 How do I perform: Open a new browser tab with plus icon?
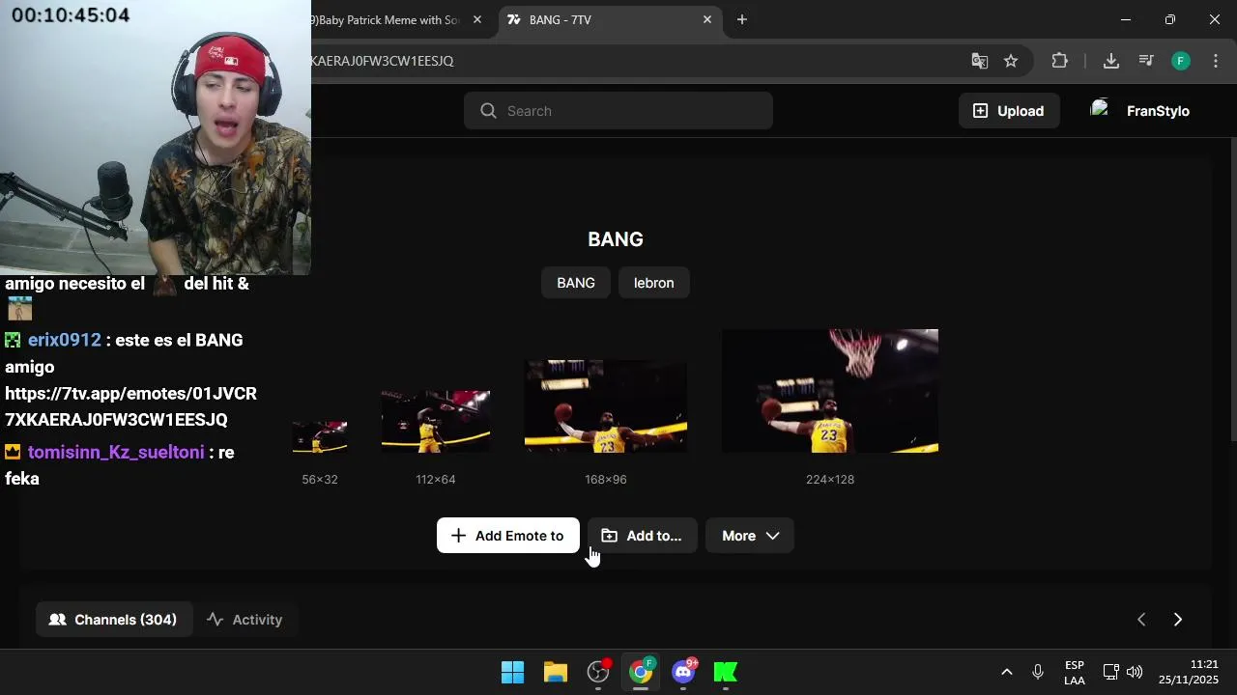point(742,19)
